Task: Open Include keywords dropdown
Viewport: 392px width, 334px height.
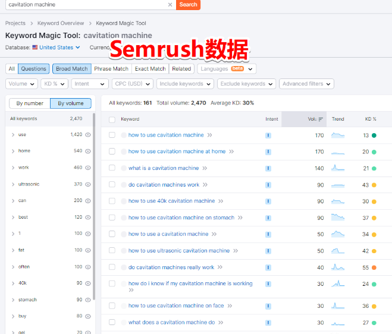Action: coord(185,84)
